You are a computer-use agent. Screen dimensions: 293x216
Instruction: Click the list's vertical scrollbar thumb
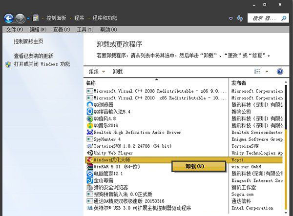[286, 106]
